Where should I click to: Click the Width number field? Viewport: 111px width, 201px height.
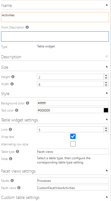[70, 84]
